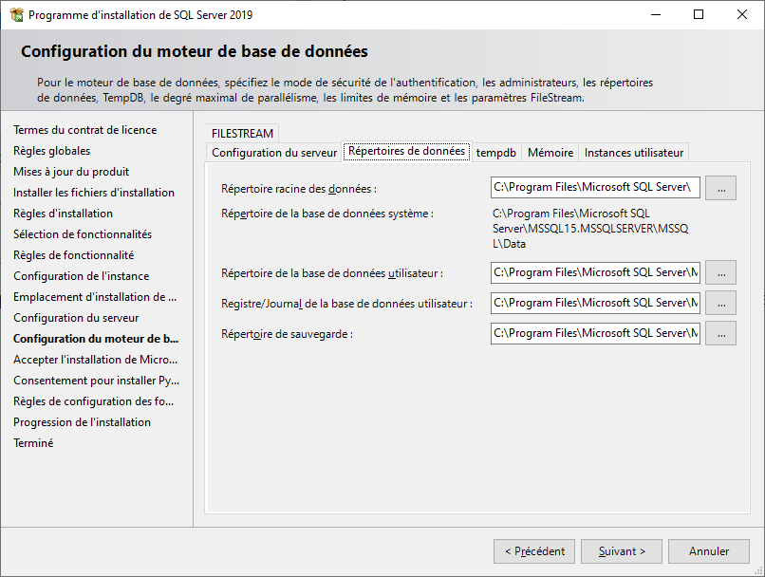Screen dimensions: 765x577
Task: Close the SQL Server 2019 installer window
Action: pos(742,14)
